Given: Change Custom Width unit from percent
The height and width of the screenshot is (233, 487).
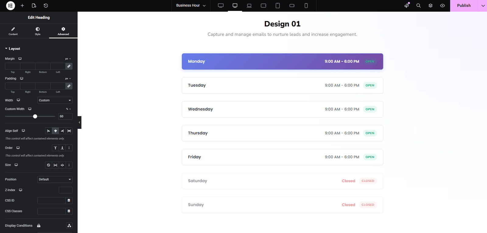Looking at the screenshot, I should point(68,109).
